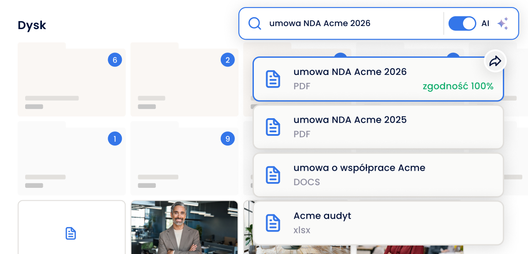Click PDF label under NDA Acme 2025
This screenshot has width=528, height=254.
coord(302,134)
